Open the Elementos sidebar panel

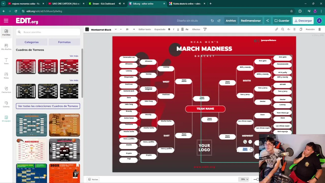6,90
